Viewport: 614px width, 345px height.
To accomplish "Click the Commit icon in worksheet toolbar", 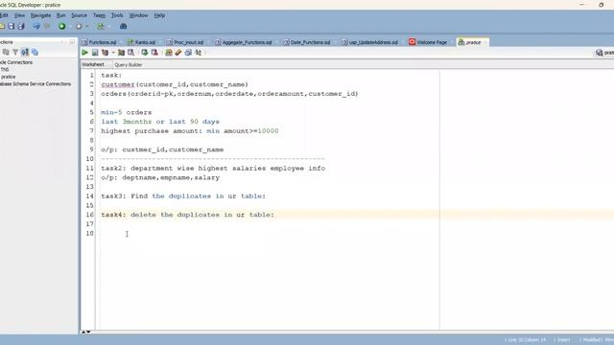I will 145,53.
